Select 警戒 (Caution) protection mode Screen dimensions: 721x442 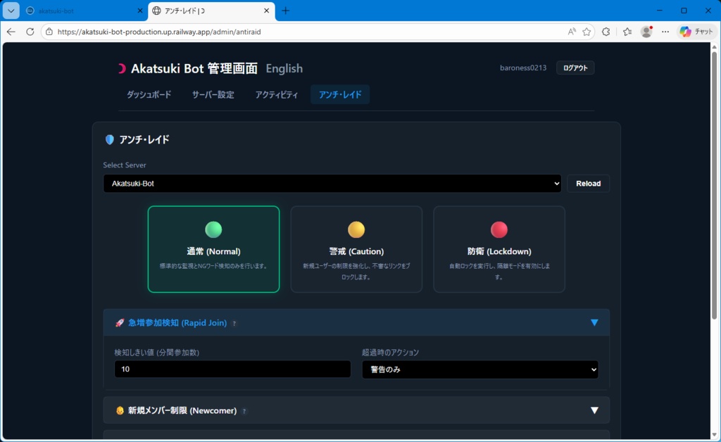pyautogui.click(x=356, y=249)
